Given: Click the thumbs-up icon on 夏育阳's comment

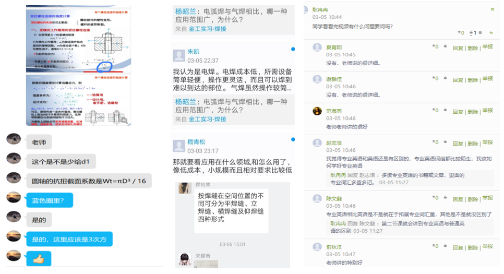Looking at the screenshot, I should pos(445,47).
